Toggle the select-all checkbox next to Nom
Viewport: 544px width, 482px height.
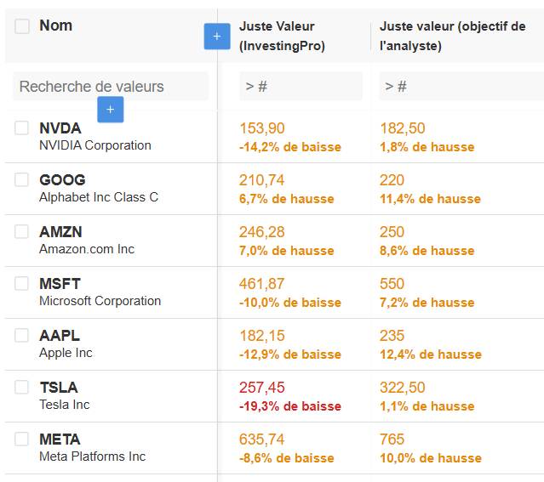click(22, 26)
